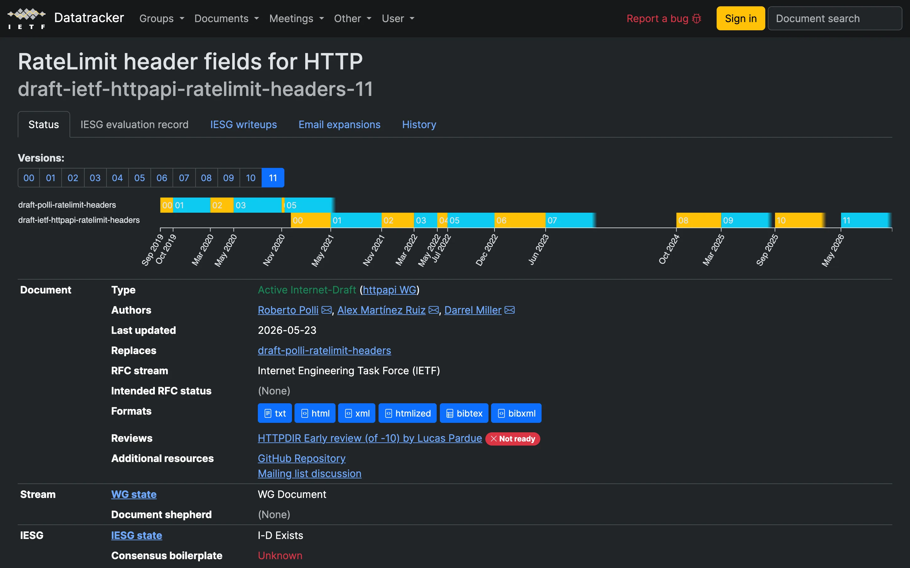Click draft-ietf-httpapi timeline bar 08
The image size is (910, 568).
pyautogui.click(x=698, y=220)
